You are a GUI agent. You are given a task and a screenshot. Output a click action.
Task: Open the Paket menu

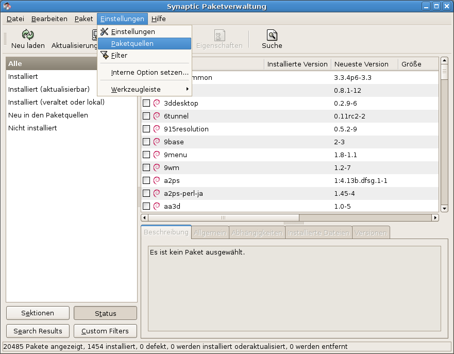(x=83, y=19)
